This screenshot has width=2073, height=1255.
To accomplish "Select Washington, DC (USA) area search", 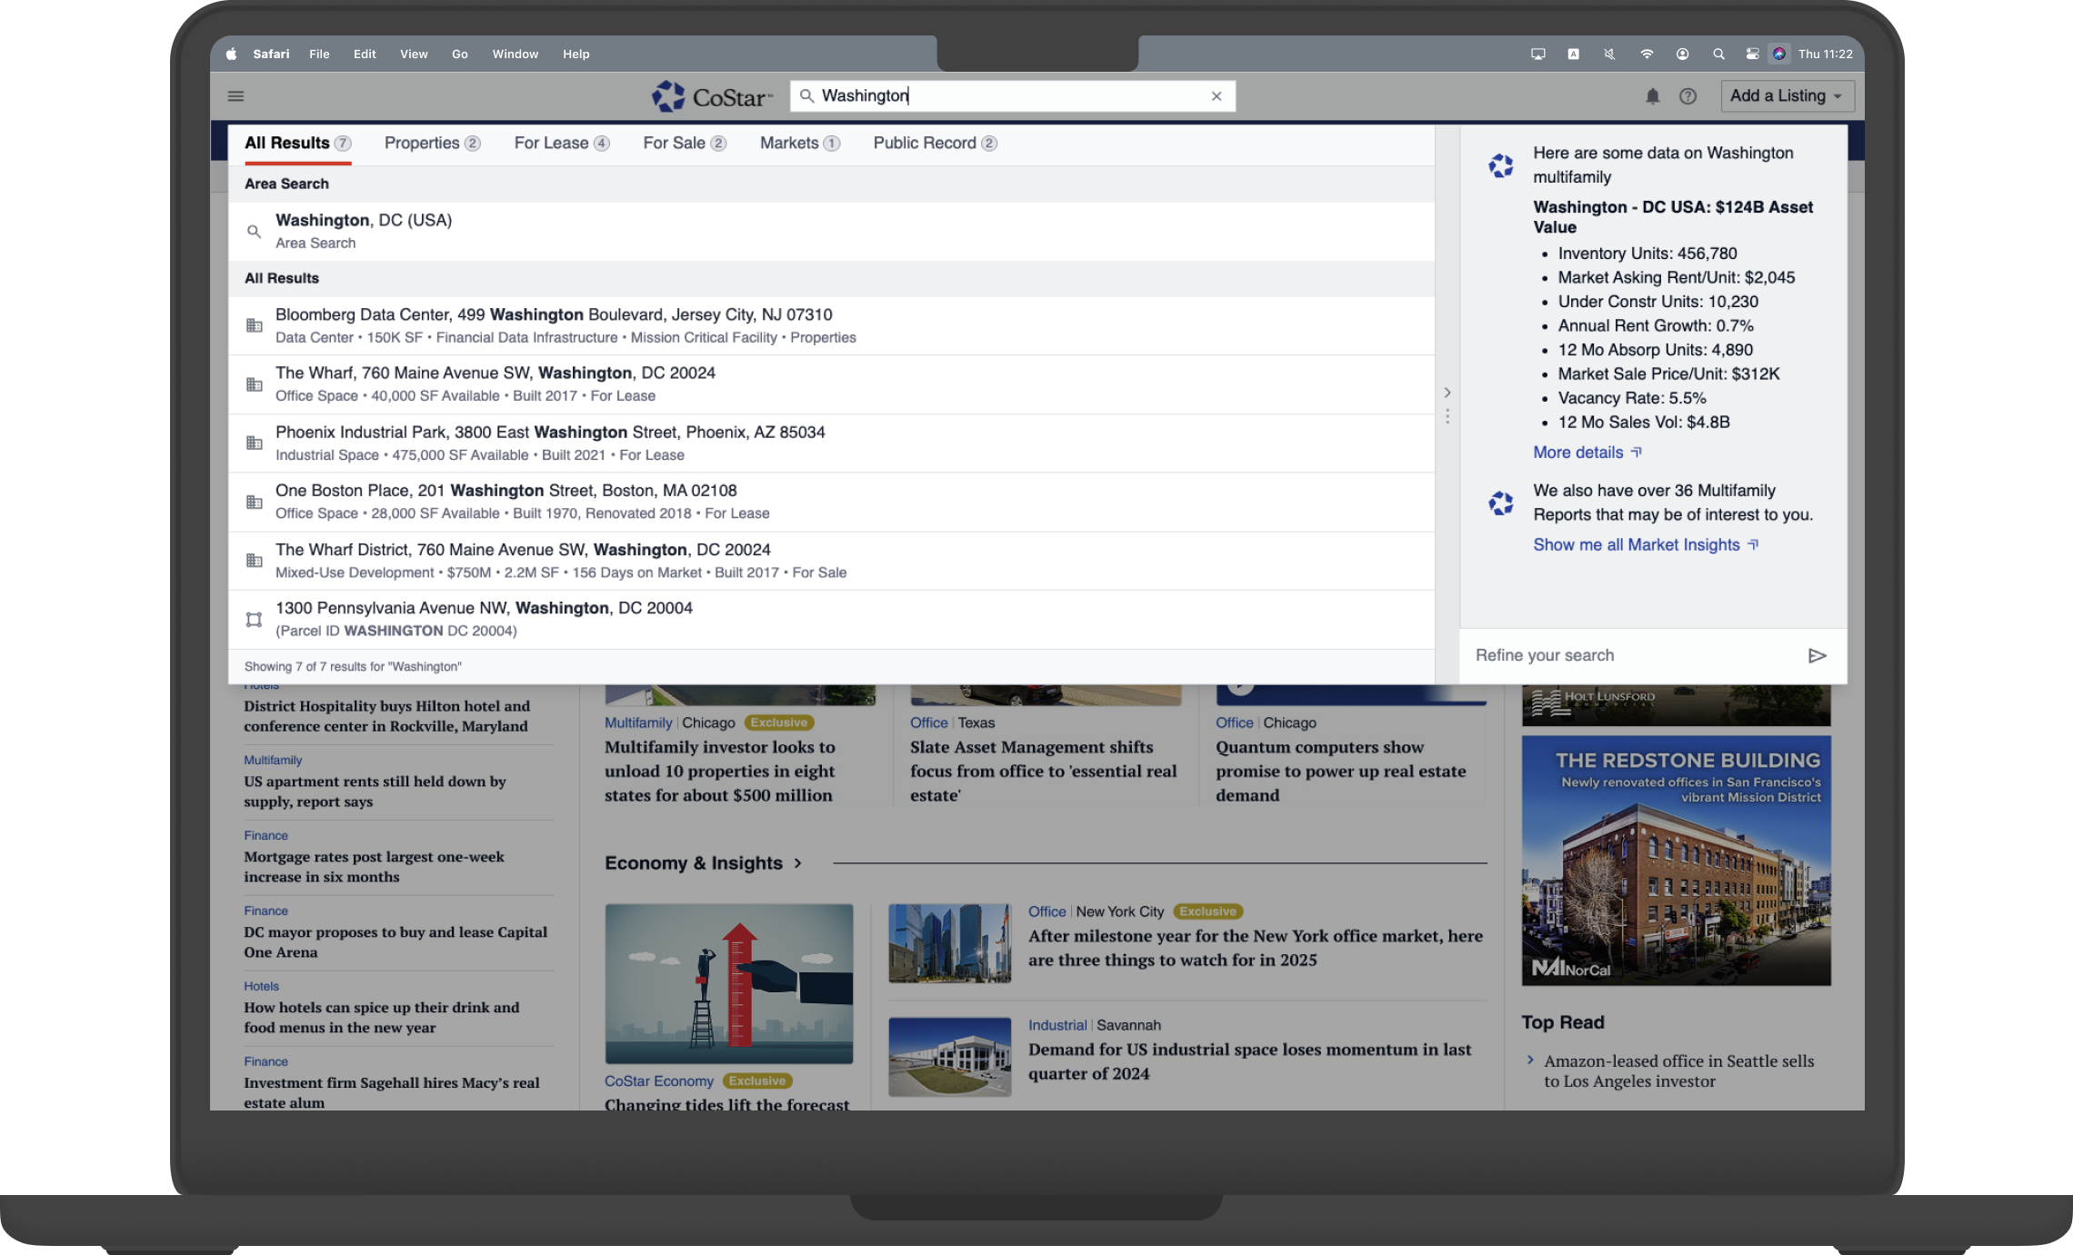I will [x=364, y=231].
